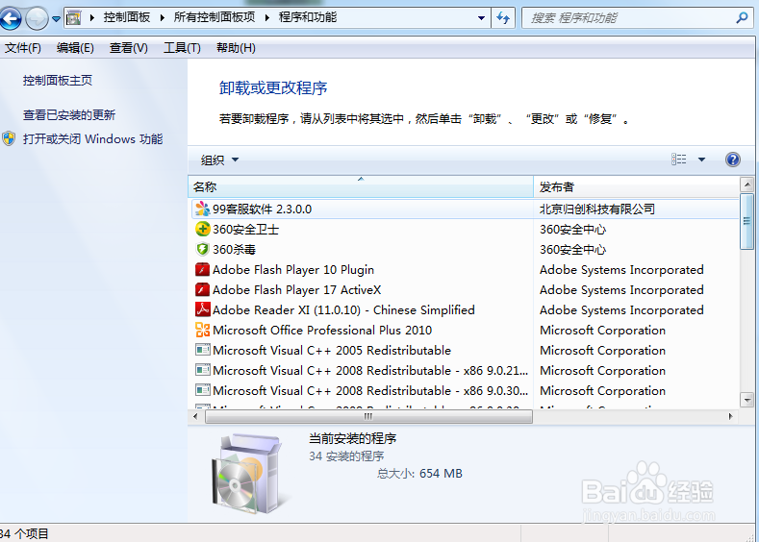
Task: Click the 程序和功能 breadcrumb
Action: [x=308, y=17]
